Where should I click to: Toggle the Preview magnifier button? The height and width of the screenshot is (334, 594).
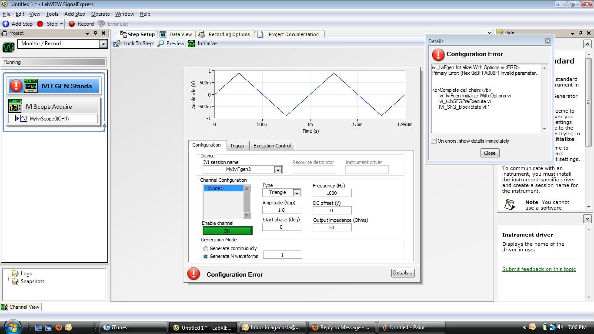click(170, 43)
